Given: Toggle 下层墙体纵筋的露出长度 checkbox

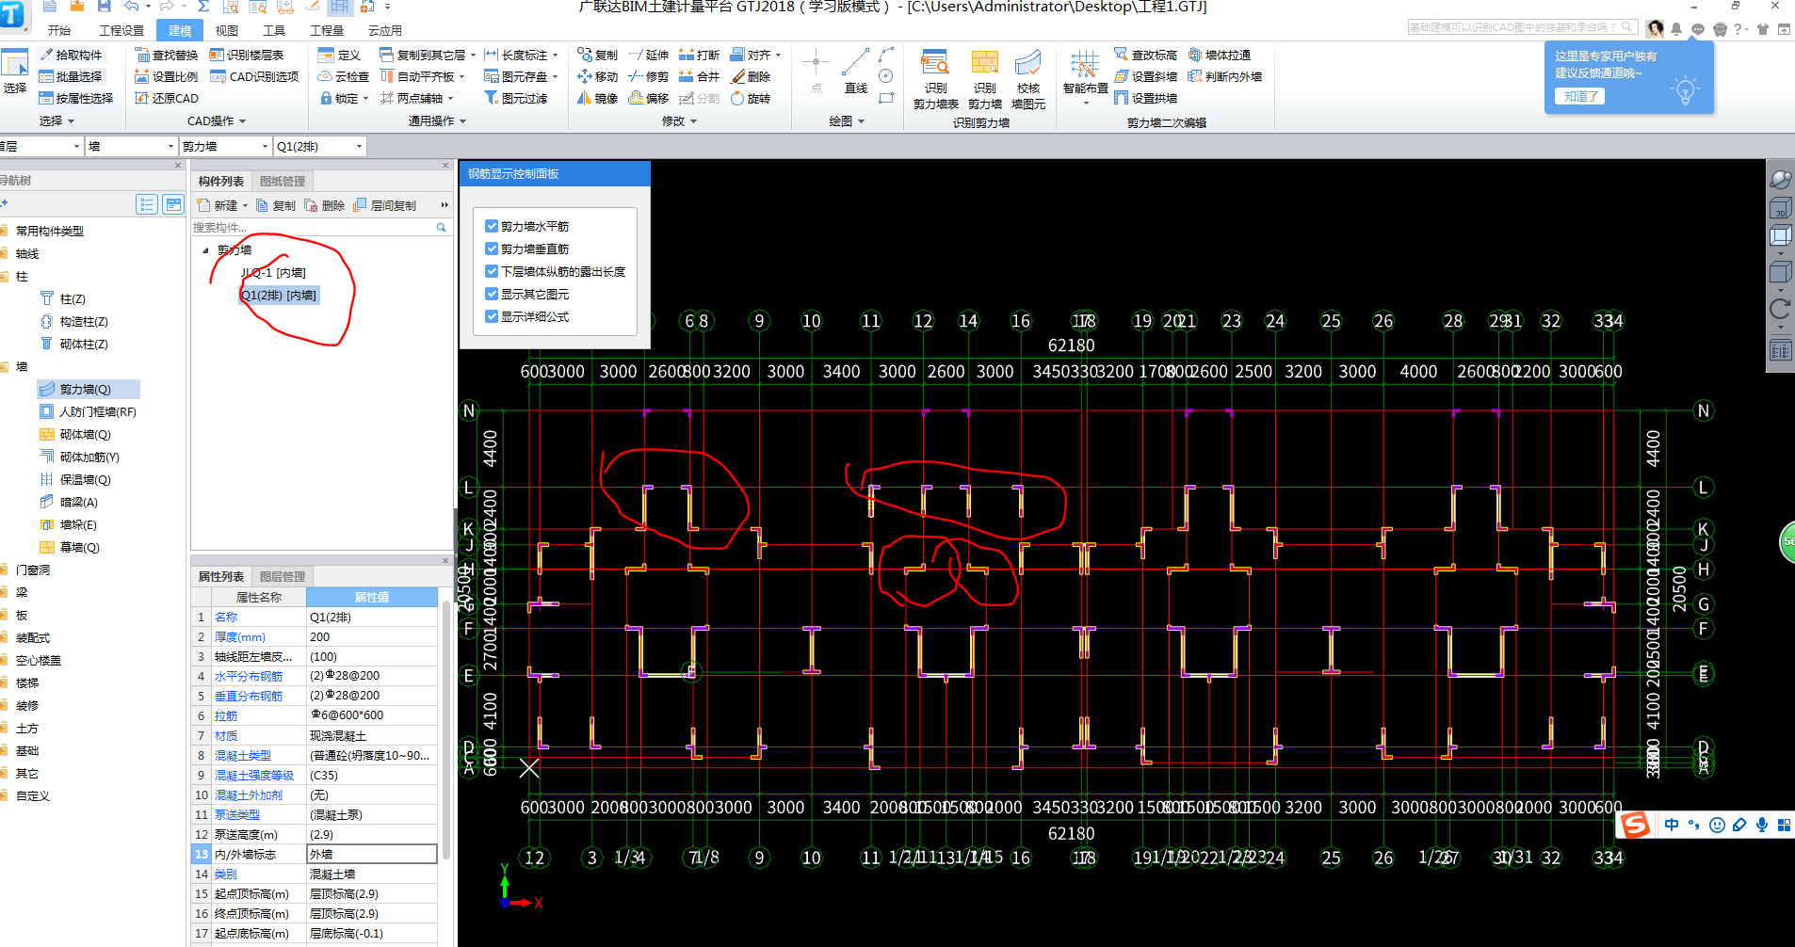Looking at the screenshot, I should click(492, 271).
